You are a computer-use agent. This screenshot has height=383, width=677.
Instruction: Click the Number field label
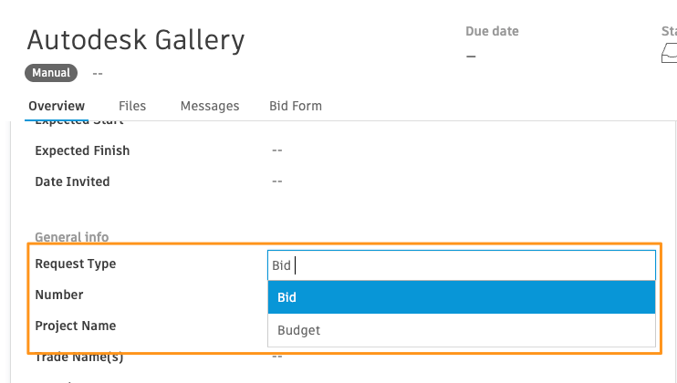59,295
